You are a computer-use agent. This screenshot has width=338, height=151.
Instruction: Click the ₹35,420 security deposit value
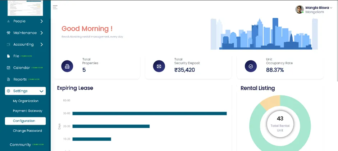[x=184, y=70]
